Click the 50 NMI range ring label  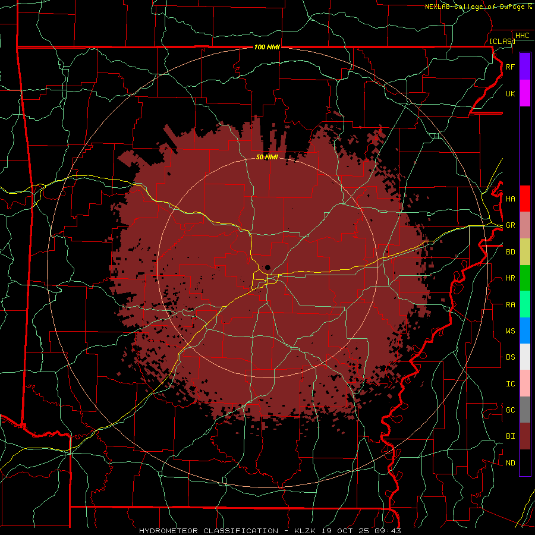(x=267, y=157)
